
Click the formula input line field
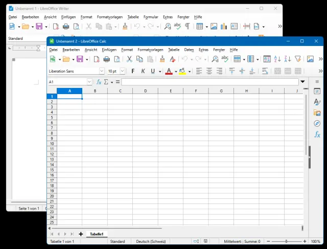209,82
